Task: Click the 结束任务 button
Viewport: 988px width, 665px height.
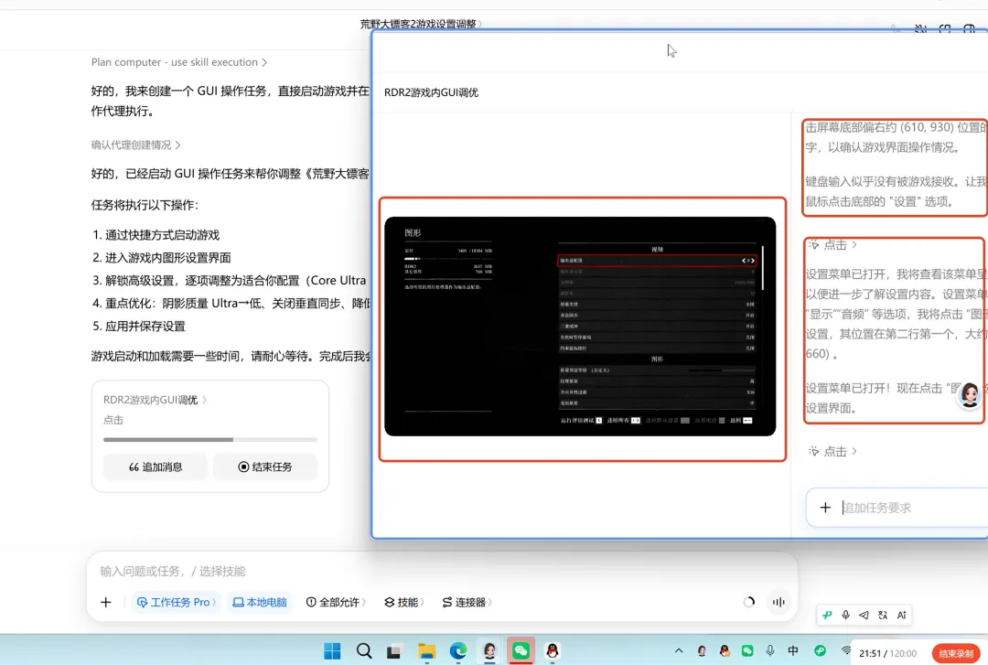Action: pyautogui.click(x=264, y=467)
